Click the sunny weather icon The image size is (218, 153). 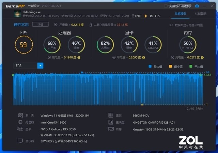coord(145,16)
